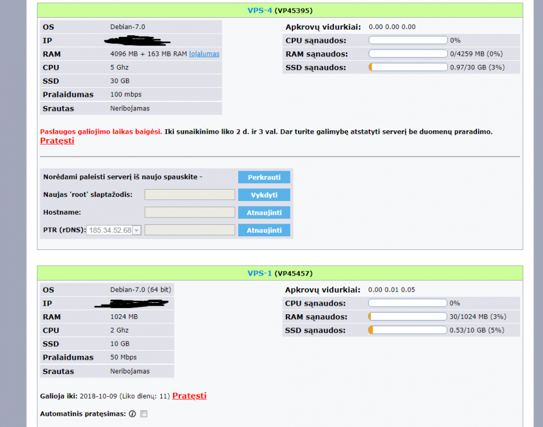Viewport: 543px width, 427px height.
Task: Focus the Hostname input field
Action: 190,212
